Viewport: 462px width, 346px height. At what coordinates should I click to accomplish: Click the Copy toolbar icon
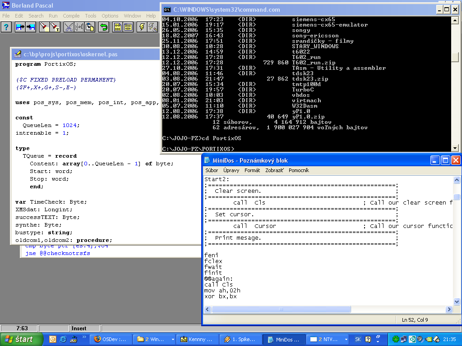click(x=79, y=27)
